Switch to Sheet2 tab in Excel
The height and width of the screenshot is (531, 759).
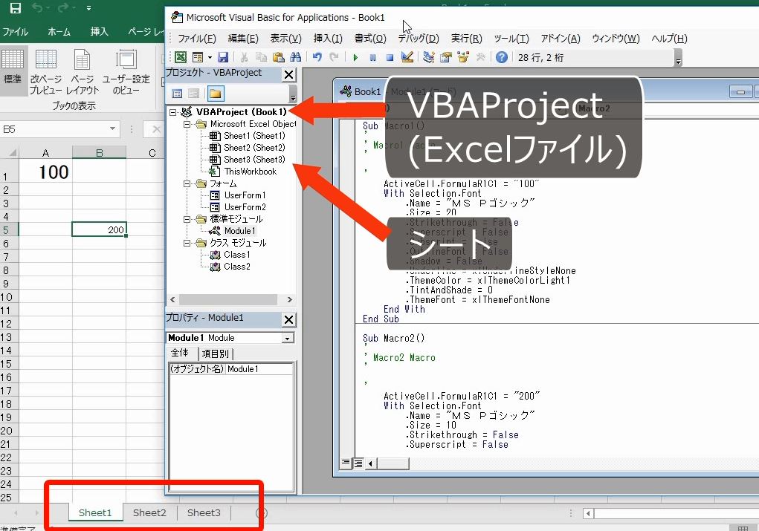(149, 512)
